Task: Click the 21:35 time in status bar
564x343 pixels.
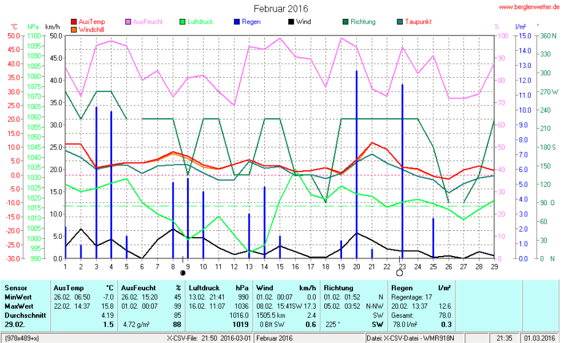Action: tap(505, 338)
